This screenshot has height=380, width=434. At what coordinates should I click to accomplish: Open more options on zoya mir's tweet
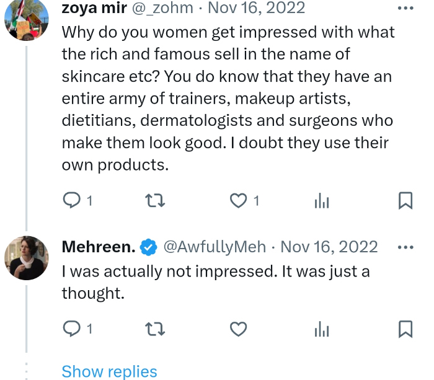tap(405, 8)
